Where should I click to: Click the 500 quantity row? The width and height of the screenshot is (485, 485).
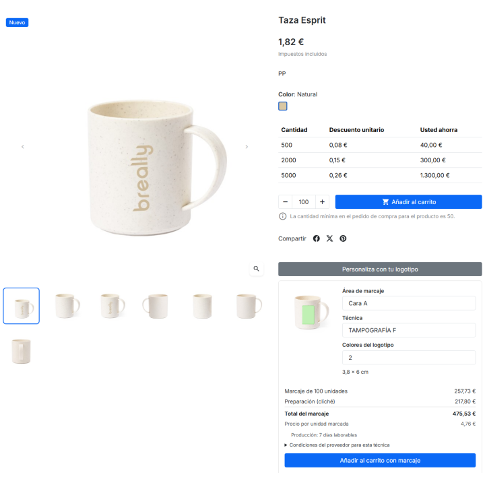click(x=380, y=145)
